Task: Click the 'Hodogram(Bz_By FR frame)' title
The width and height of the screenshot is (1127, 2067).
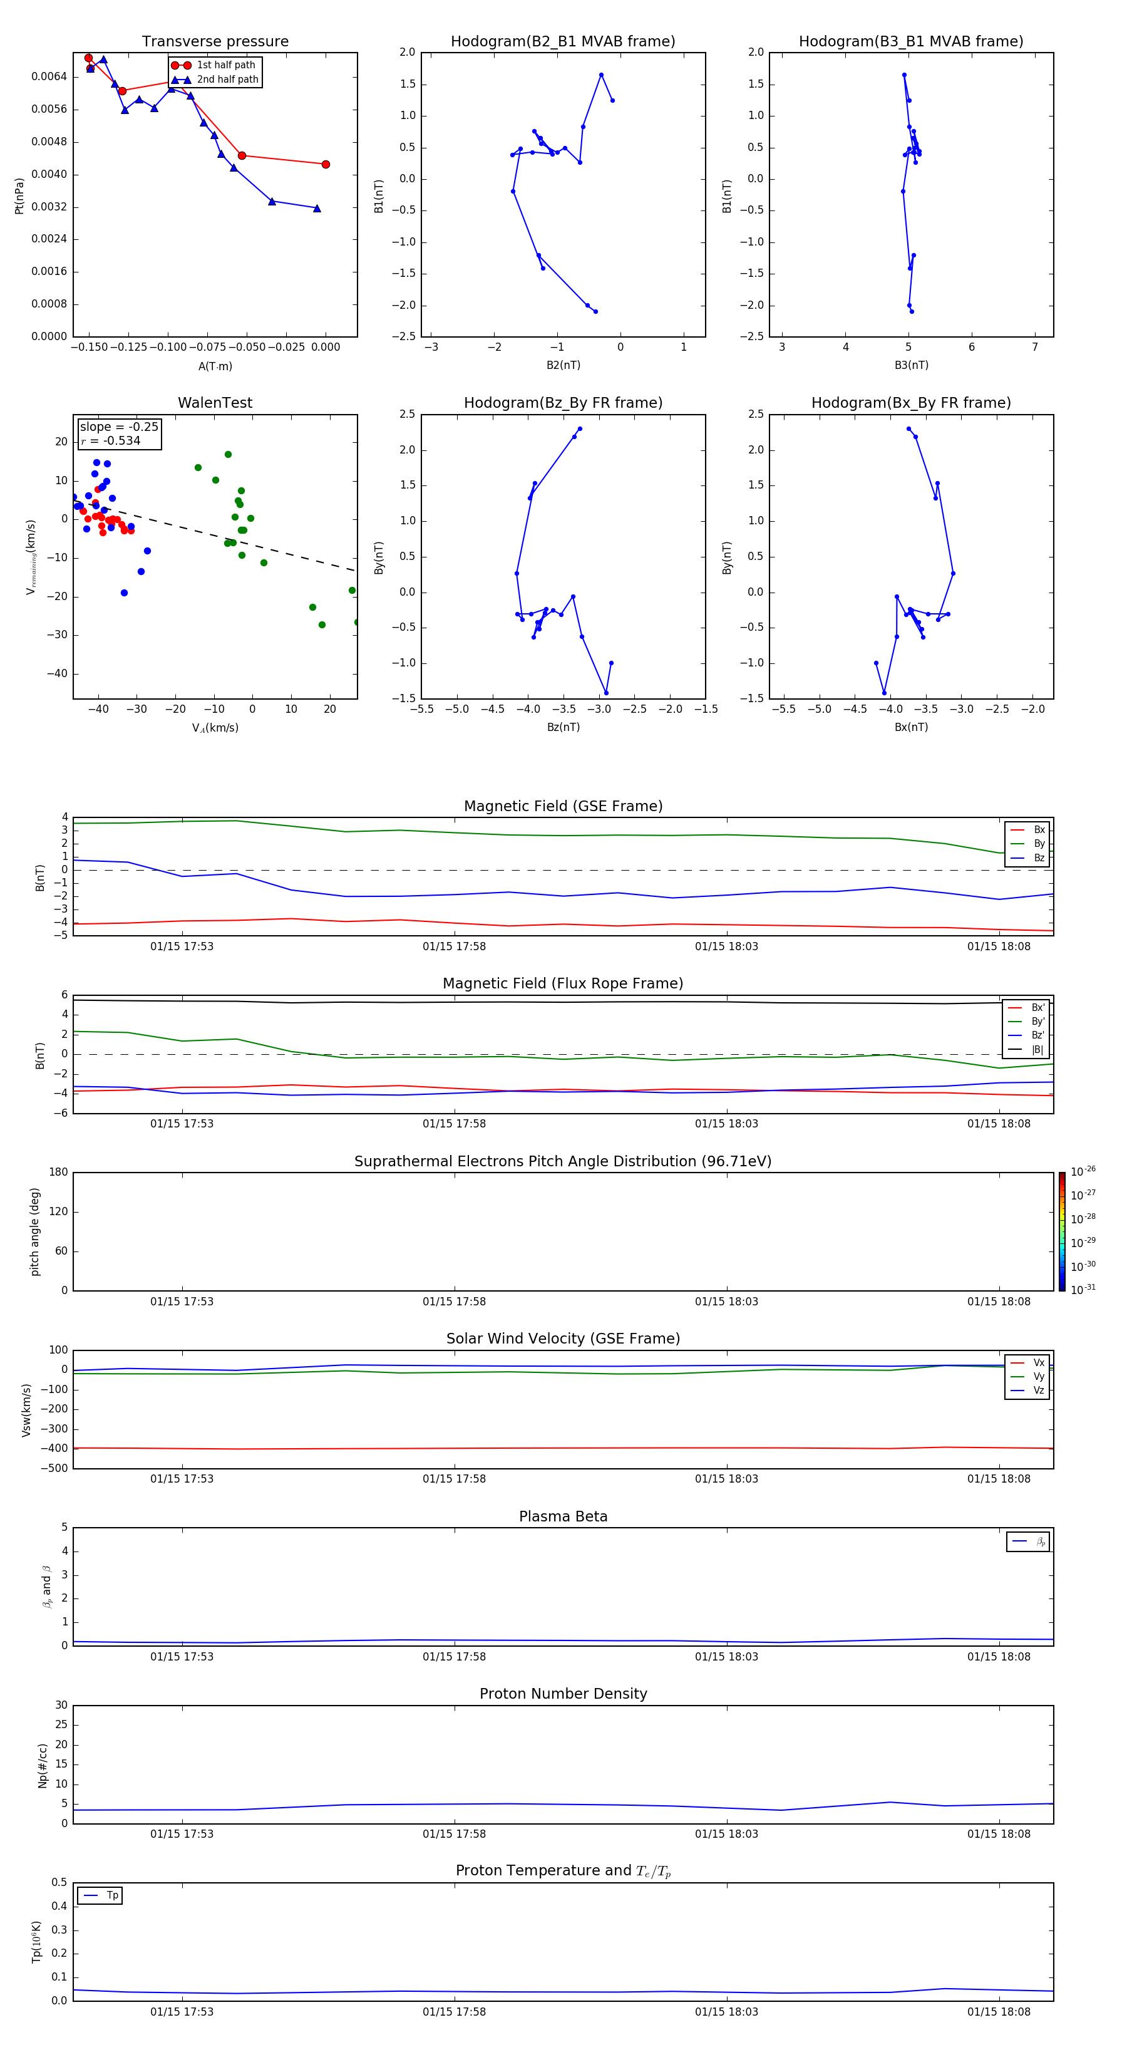Action: point(563,403)
